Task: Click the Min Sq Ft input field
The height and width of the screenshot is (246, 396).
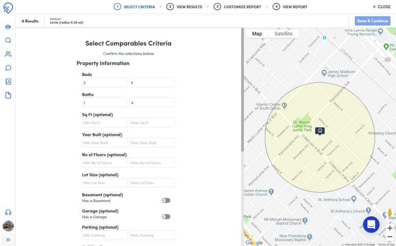Action: pyautogui.click(x=104, y=123)
